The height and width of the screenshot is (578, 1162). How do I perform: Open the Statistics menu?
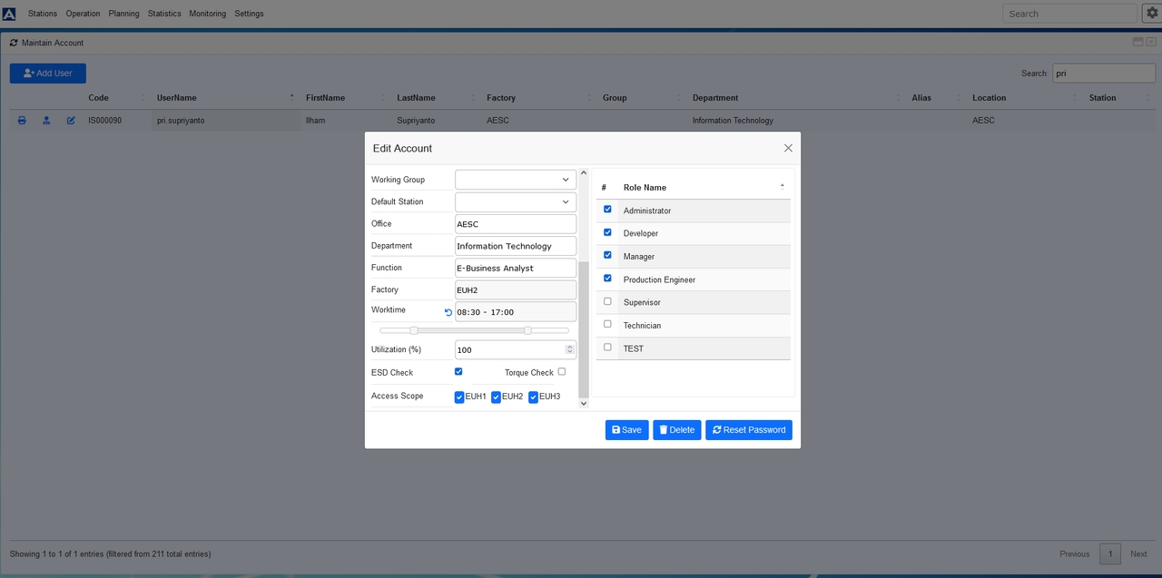(x=164, y=14)
